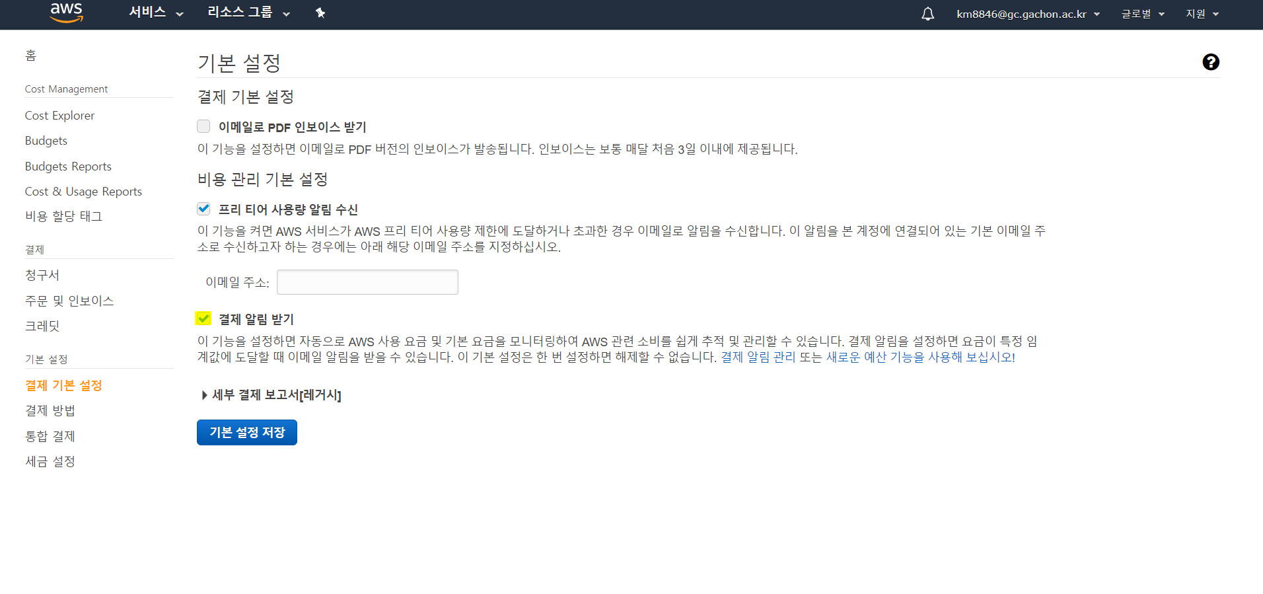Toggle 결제 알림 받기 checkbox
Image resolution: width=1263 pixels, height=594 pixels.
[203, 318]
